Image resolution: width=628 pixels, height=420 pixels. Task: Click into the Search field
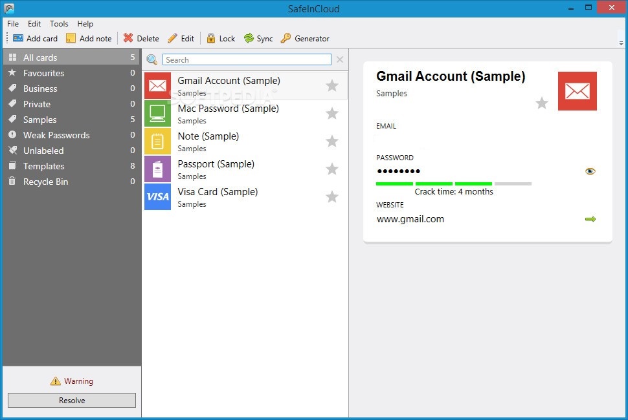click(x=247, y=59)
